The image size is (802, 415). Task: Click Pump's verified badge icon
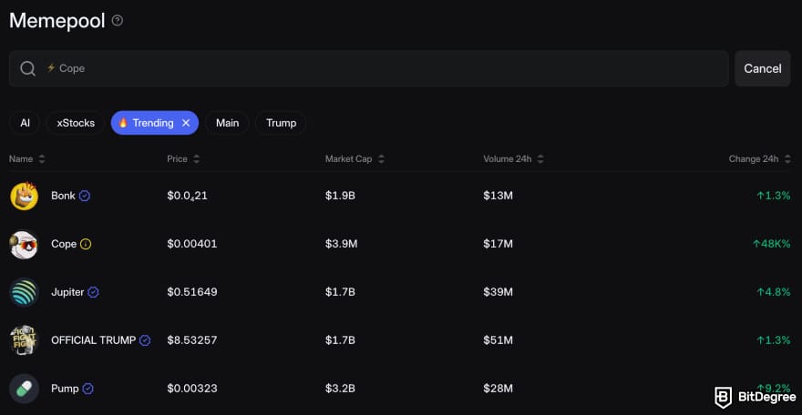[88, 389]
